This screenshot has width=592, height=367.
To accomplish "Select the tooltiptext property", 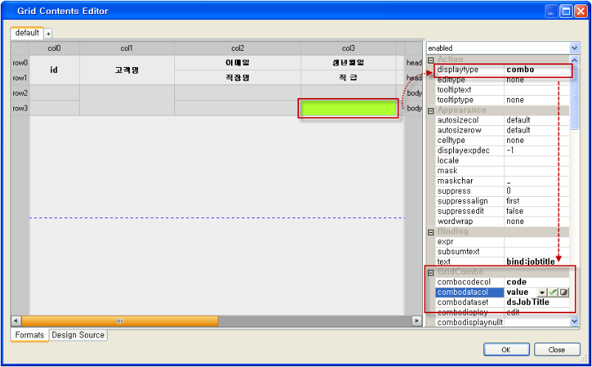I will pos(502,90).
